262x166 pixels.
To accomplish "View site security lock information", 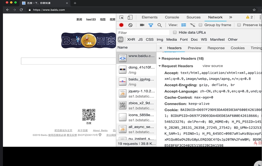I will 30,10.
